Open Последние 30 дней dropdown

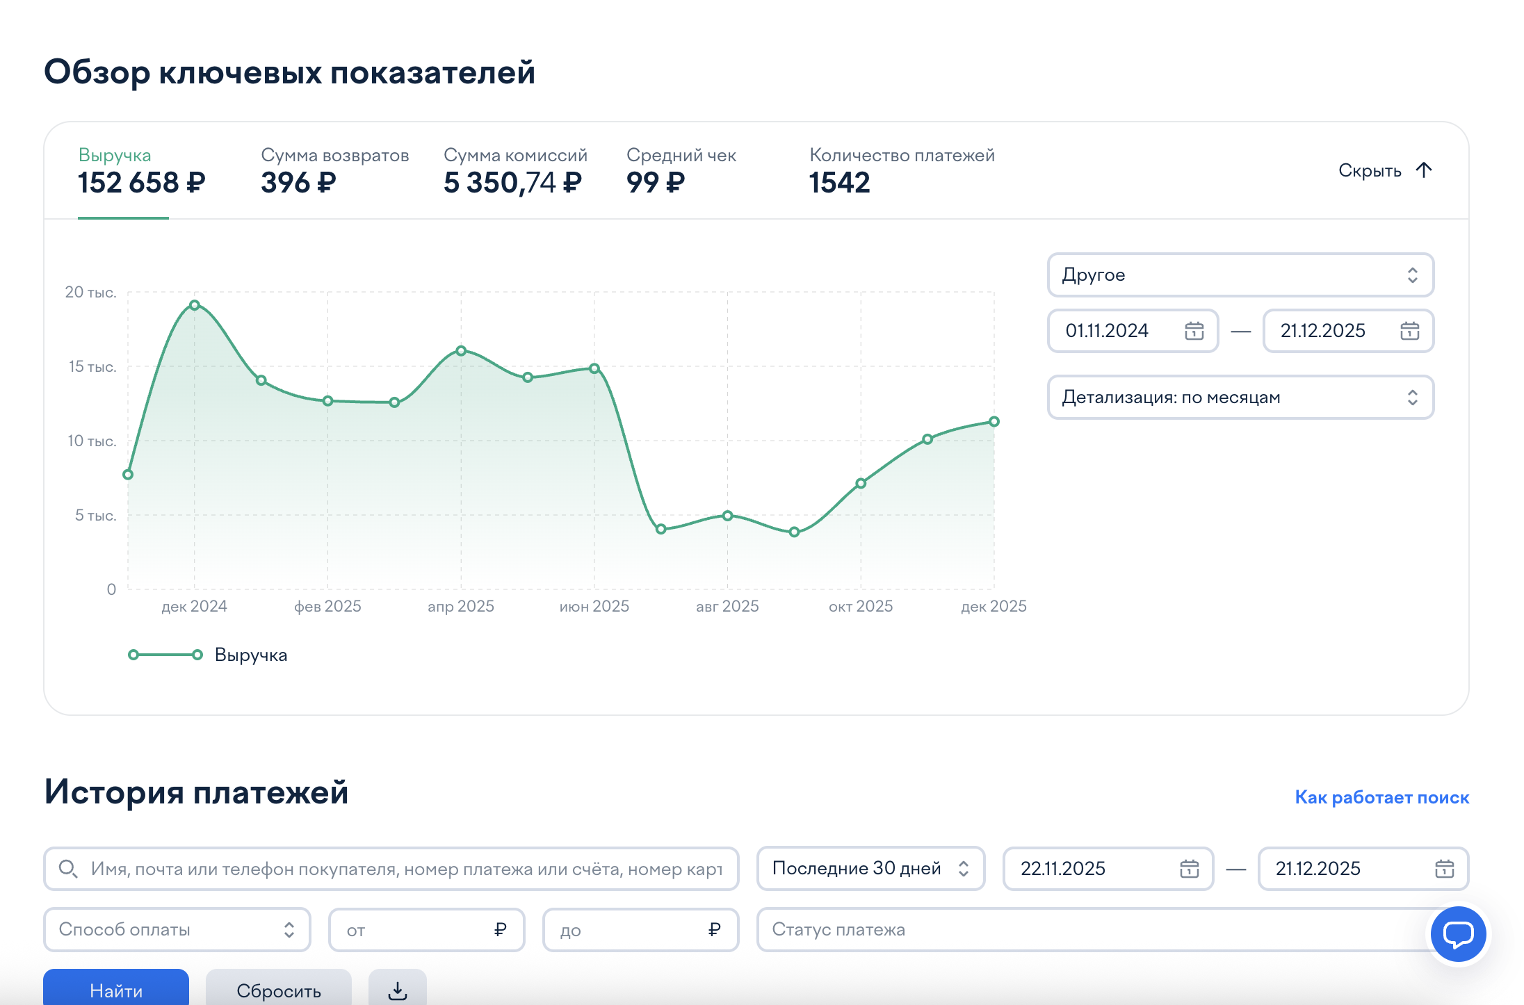pos(870,869)
